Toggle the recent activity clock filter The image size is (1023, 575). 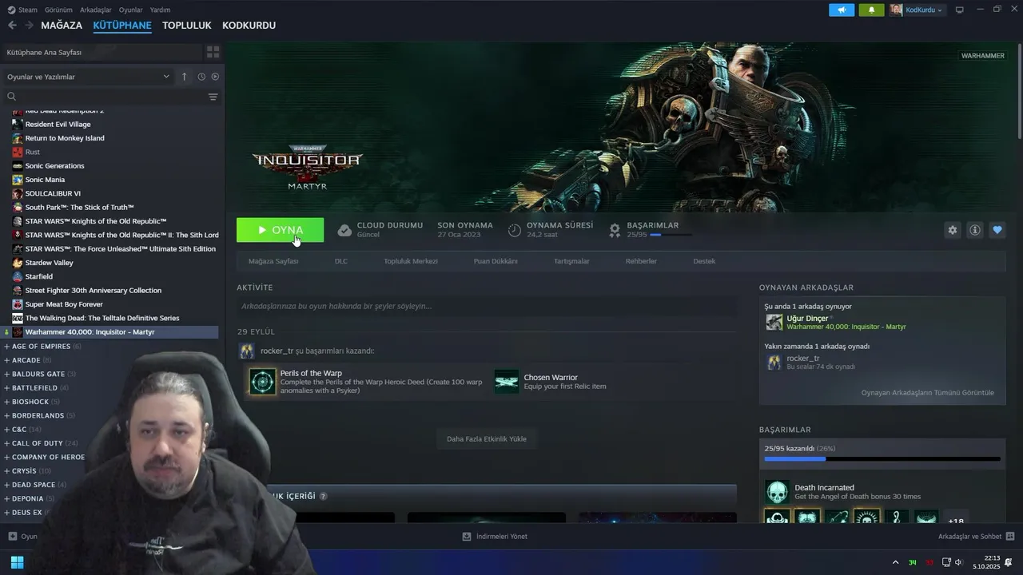pos(201,77)
